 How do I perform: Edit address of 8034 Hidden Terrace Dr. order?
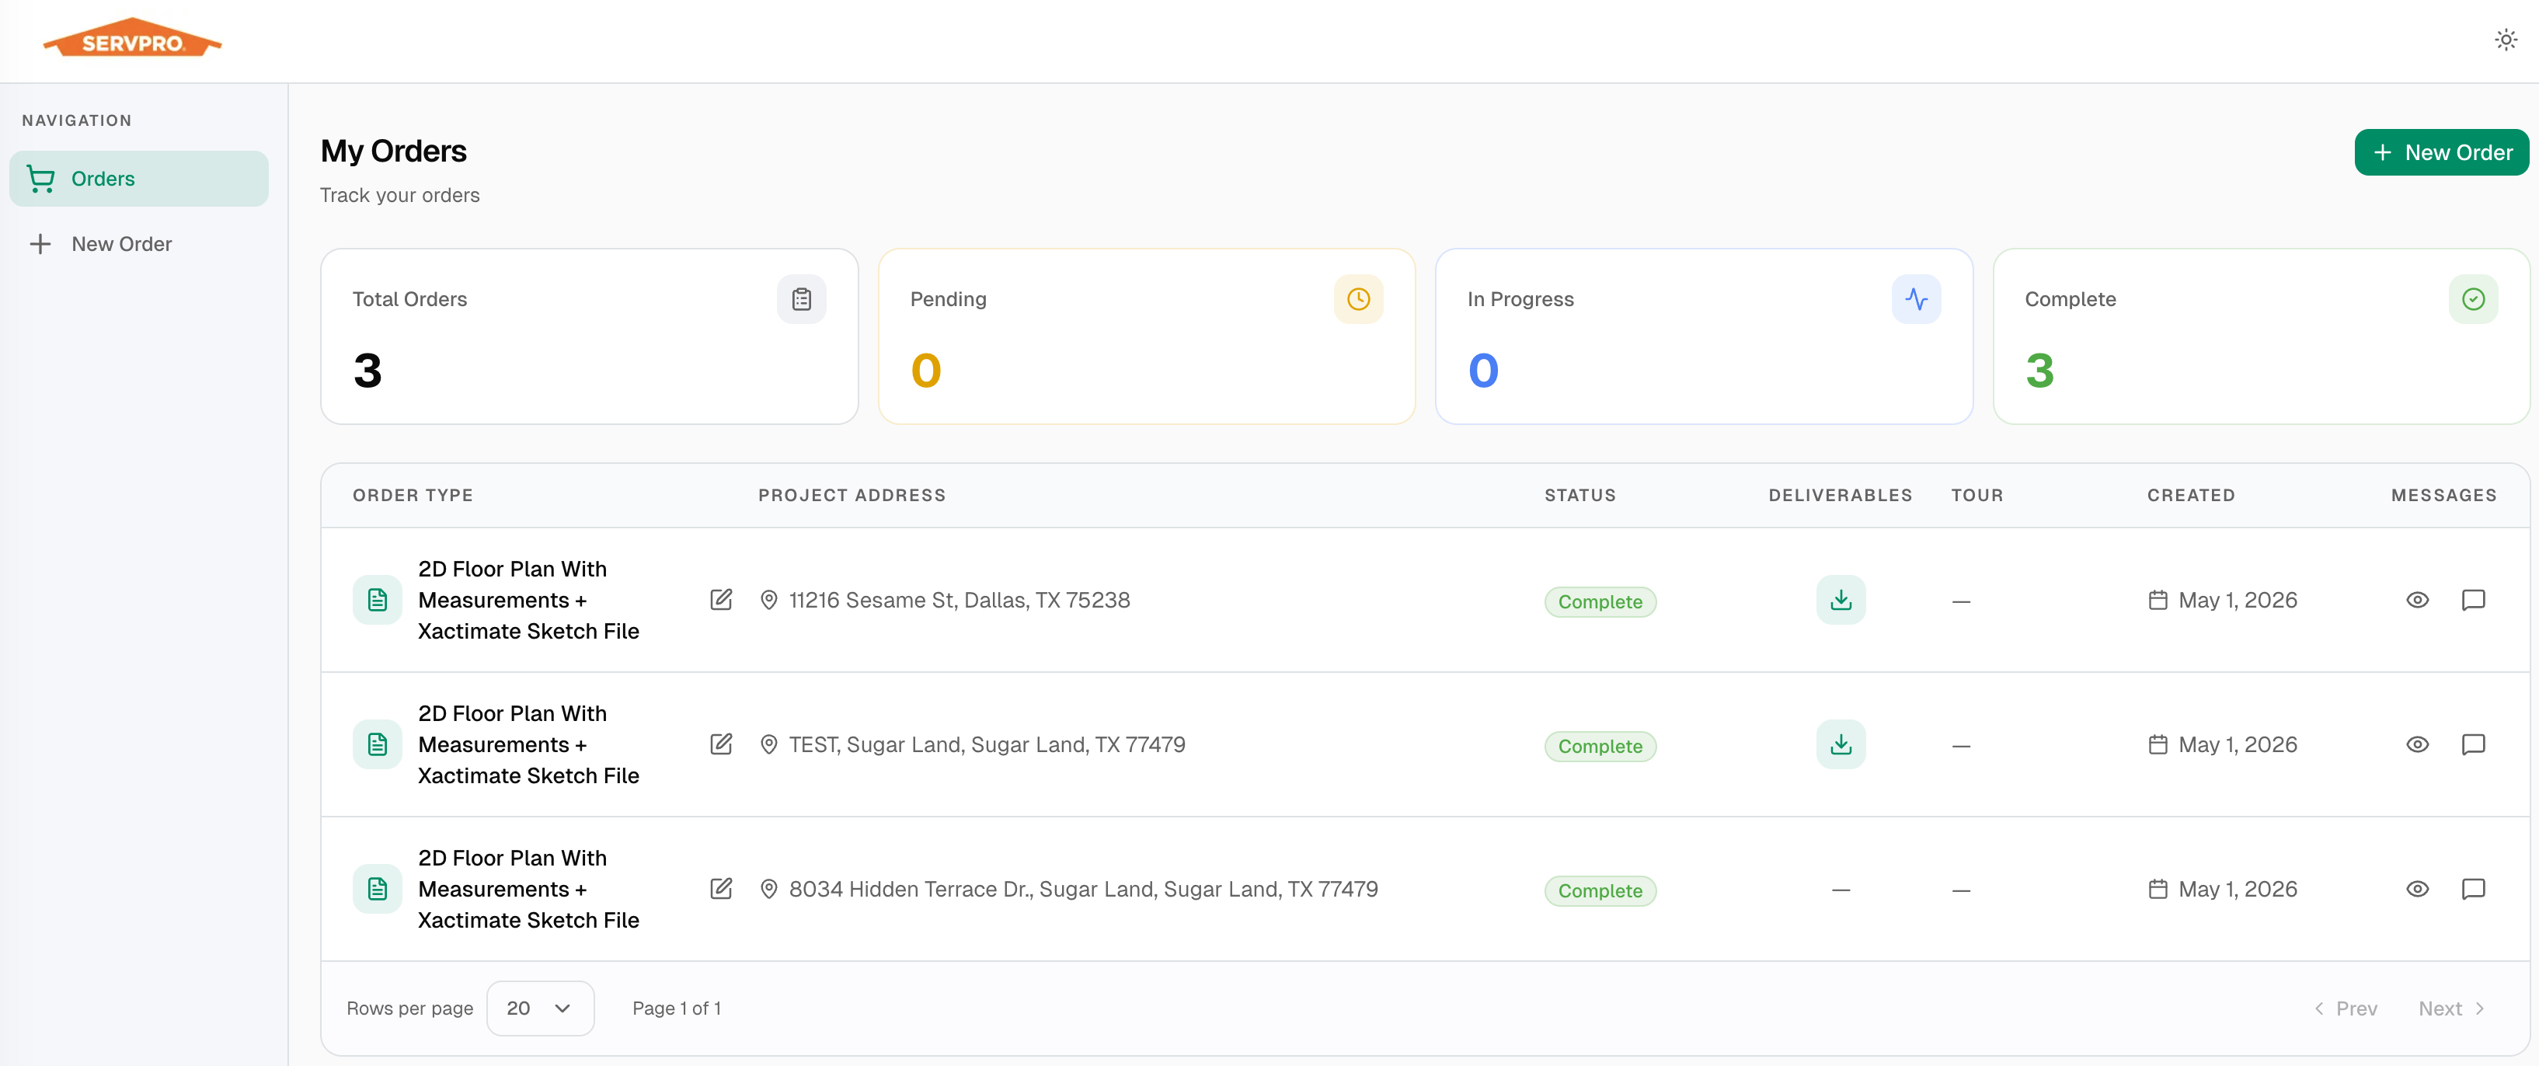pyautogui.click(x=722, y=889)
